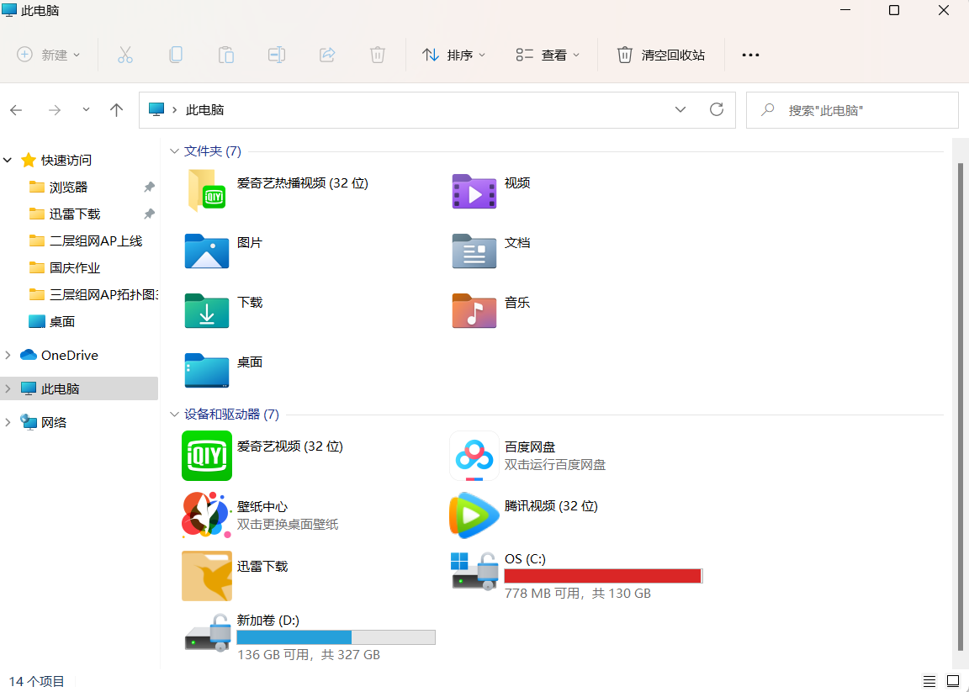Viewport: 969px width, 692px height.
Task: Click 清空回收站 button
Action: click(660, 55)
